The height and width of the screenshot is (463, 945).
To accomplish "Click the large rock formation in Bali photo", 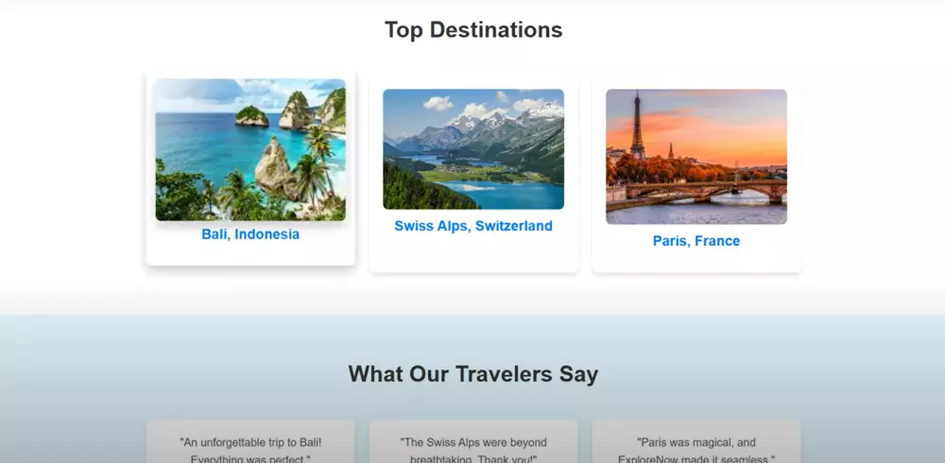I will coord(274,169).
